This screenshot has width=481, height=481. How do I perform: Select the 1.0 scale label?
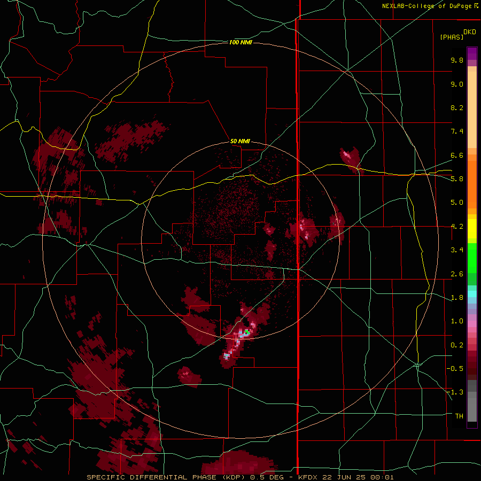pyautogui.click(x=457, y=321)
